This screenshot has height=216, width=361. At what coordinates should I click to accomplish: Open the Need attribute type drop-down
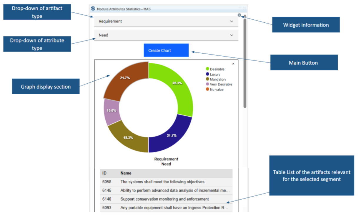[x=166, y=35]
